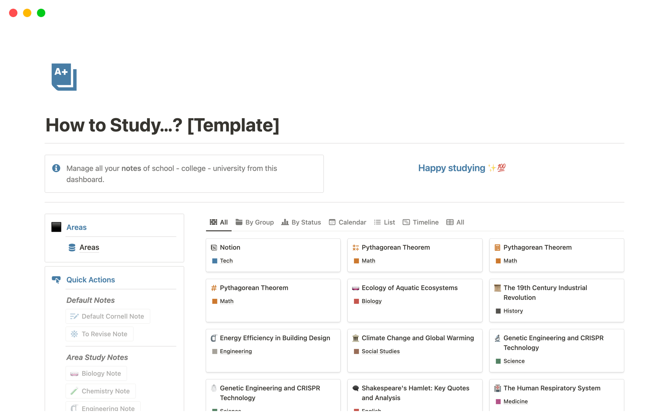Click the microscope icon on Genetic Engineering card

pos(497,338)
